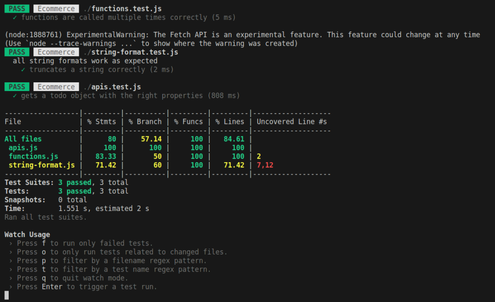Image resolution: width=495 pixels, height=302 pixels.
Task: Select the "% Branch" coverage column header
Action: click(145, 122)
